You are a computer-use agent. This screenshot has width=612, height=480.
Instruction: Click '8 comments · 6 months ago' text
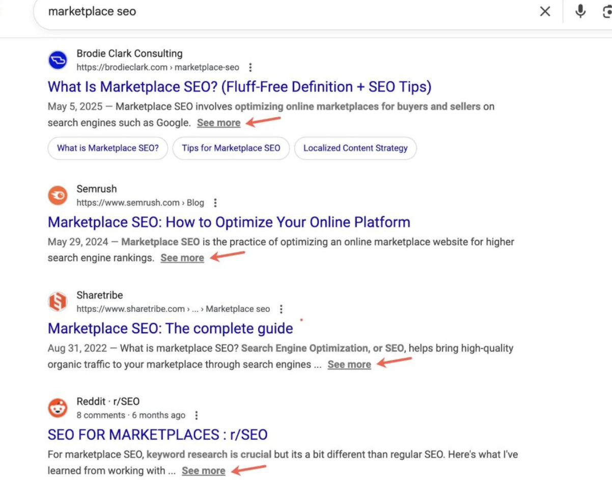point(131,415)
